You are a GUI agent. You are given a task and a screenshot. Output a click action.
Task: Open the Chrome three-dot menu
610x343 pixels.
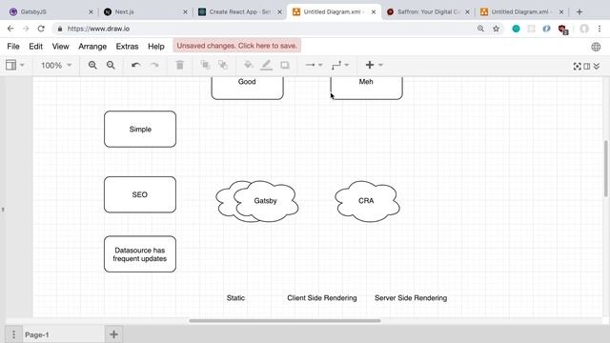(600, 29)
